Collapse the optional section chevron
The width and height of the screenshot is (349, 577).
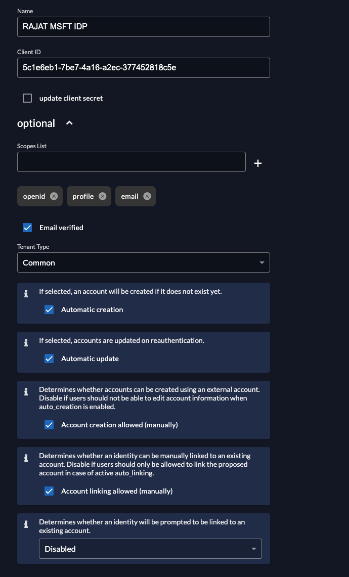click(69, 123)
